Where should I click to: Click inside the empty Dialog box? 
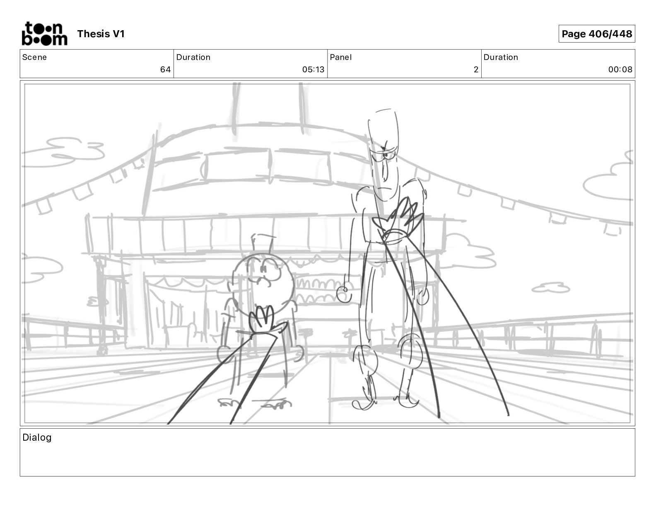coord(328,452)
